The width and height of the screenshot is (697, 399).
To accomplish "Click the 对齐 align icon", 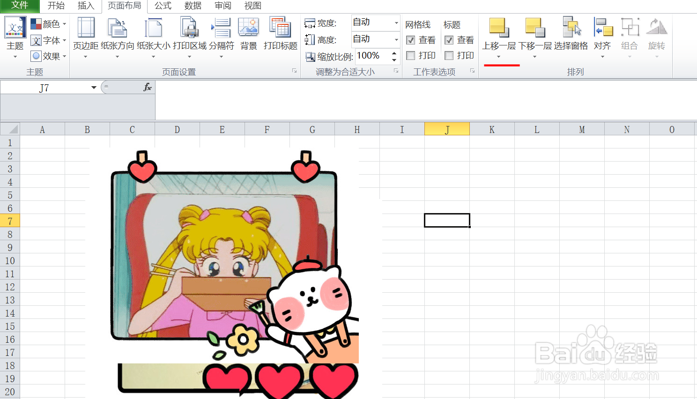I will click(x=603, y=28).
